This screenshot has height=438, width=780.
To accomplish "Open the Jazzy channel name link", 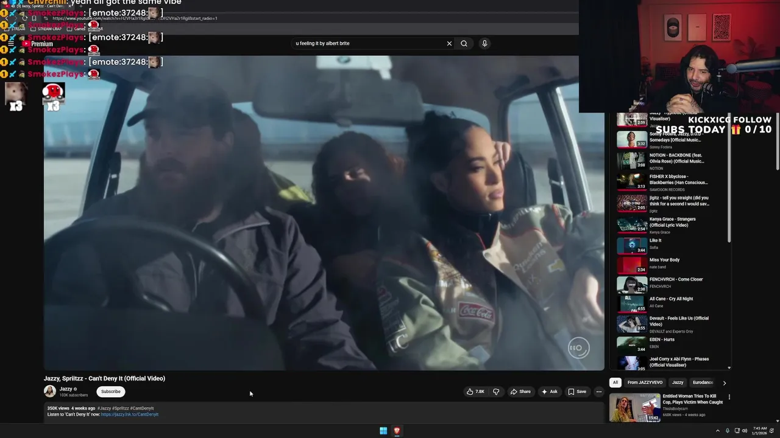I will tap(66, 389).
